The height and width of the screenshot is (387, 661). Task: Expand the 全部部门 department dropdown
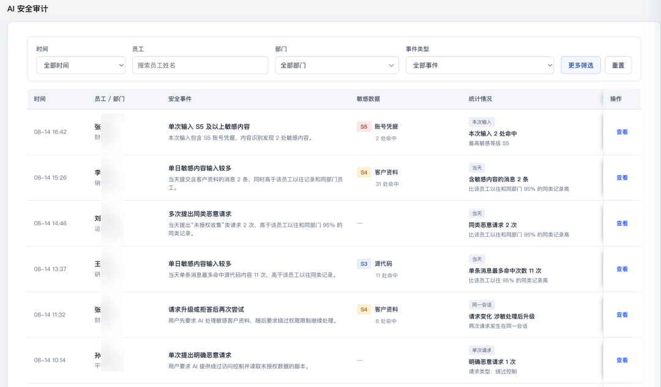pos(337,66)
